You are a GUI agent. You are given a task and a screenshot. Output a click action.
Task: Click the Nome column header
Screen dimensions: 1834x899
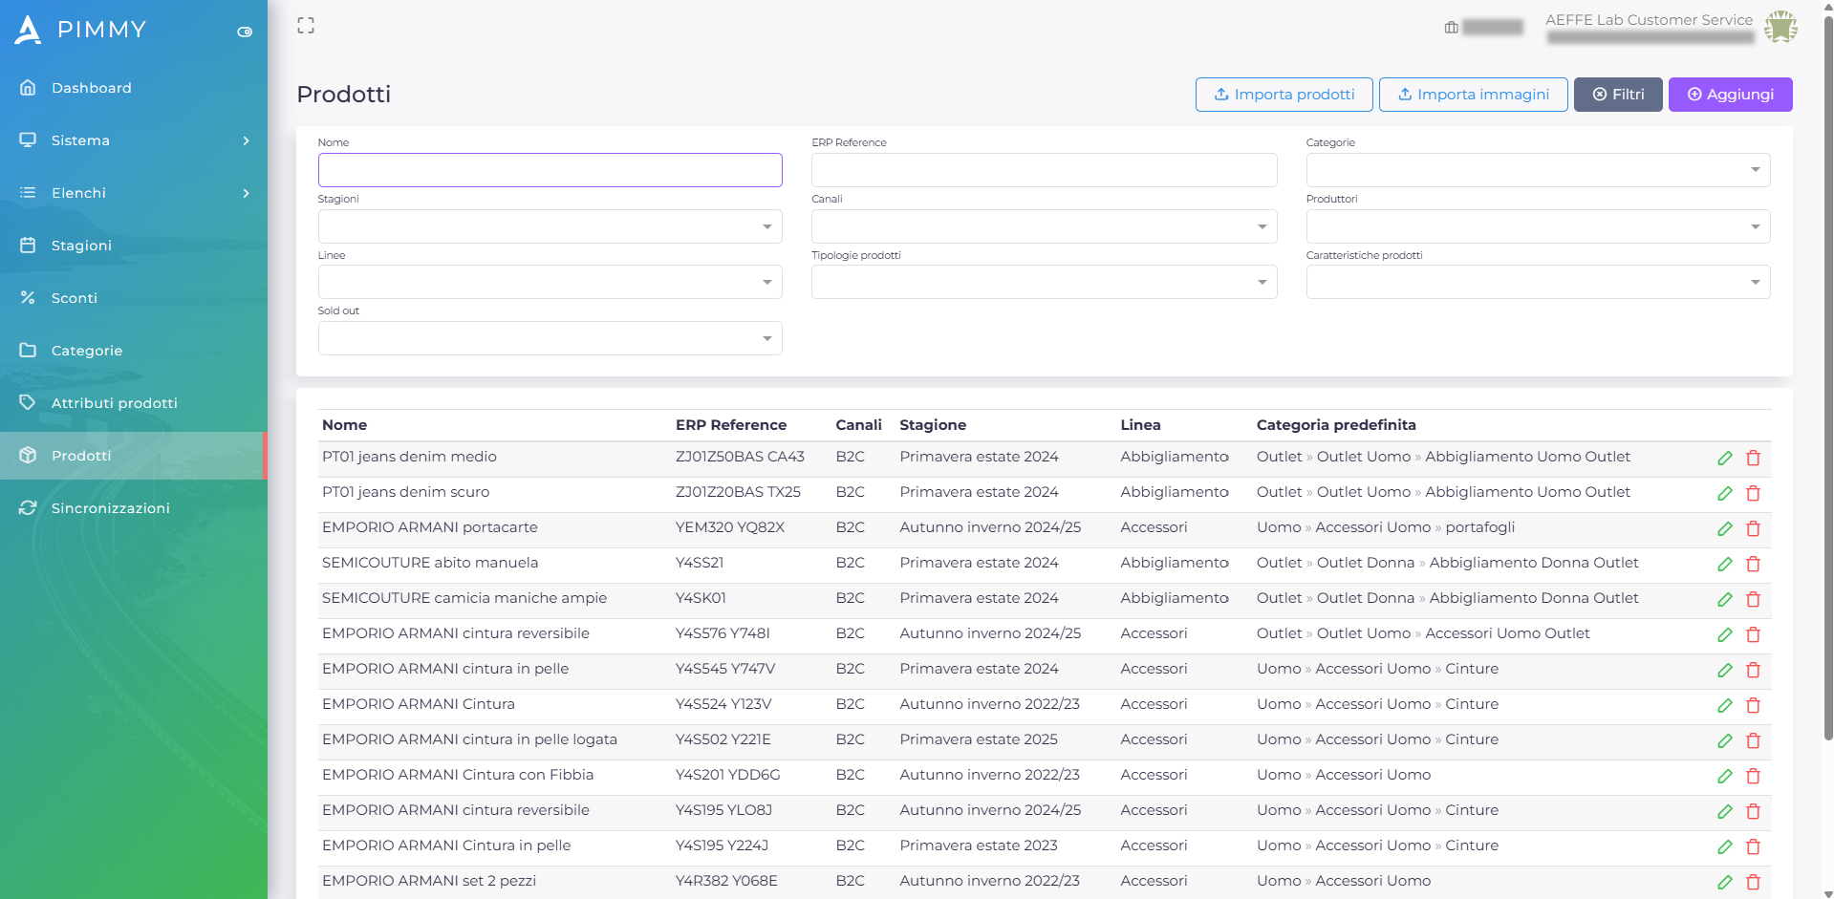[x=344, y=425]
